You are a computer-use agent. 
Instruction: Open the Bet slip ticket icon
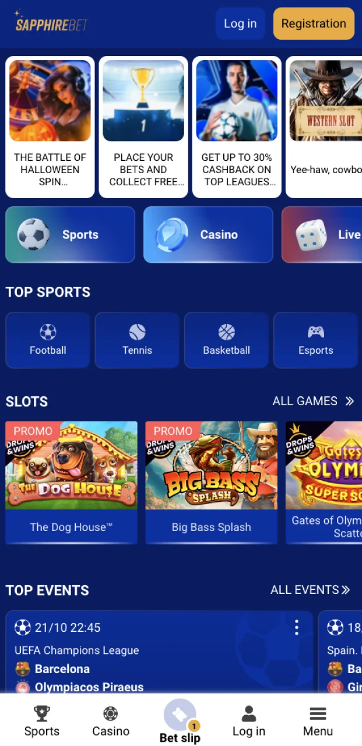[x=180, y=715]
